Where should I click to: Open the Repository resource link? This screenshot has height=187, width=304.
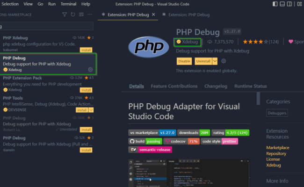click(x=276, y=154)
